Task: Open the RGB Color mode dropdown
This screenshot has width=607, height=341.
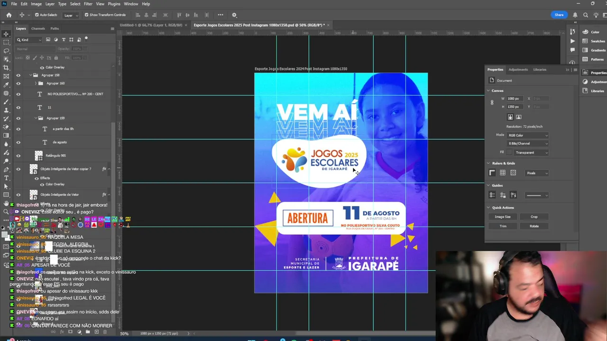Action: tap(528, 135)
